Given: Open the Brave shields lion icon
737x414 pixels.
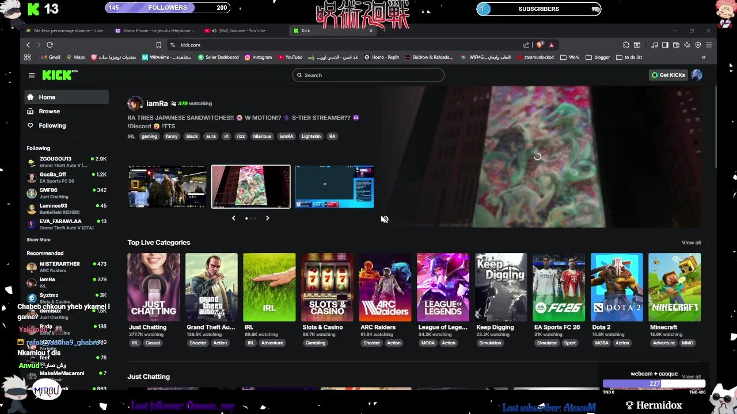Looking at the screenshot, I should pos(540,45).
